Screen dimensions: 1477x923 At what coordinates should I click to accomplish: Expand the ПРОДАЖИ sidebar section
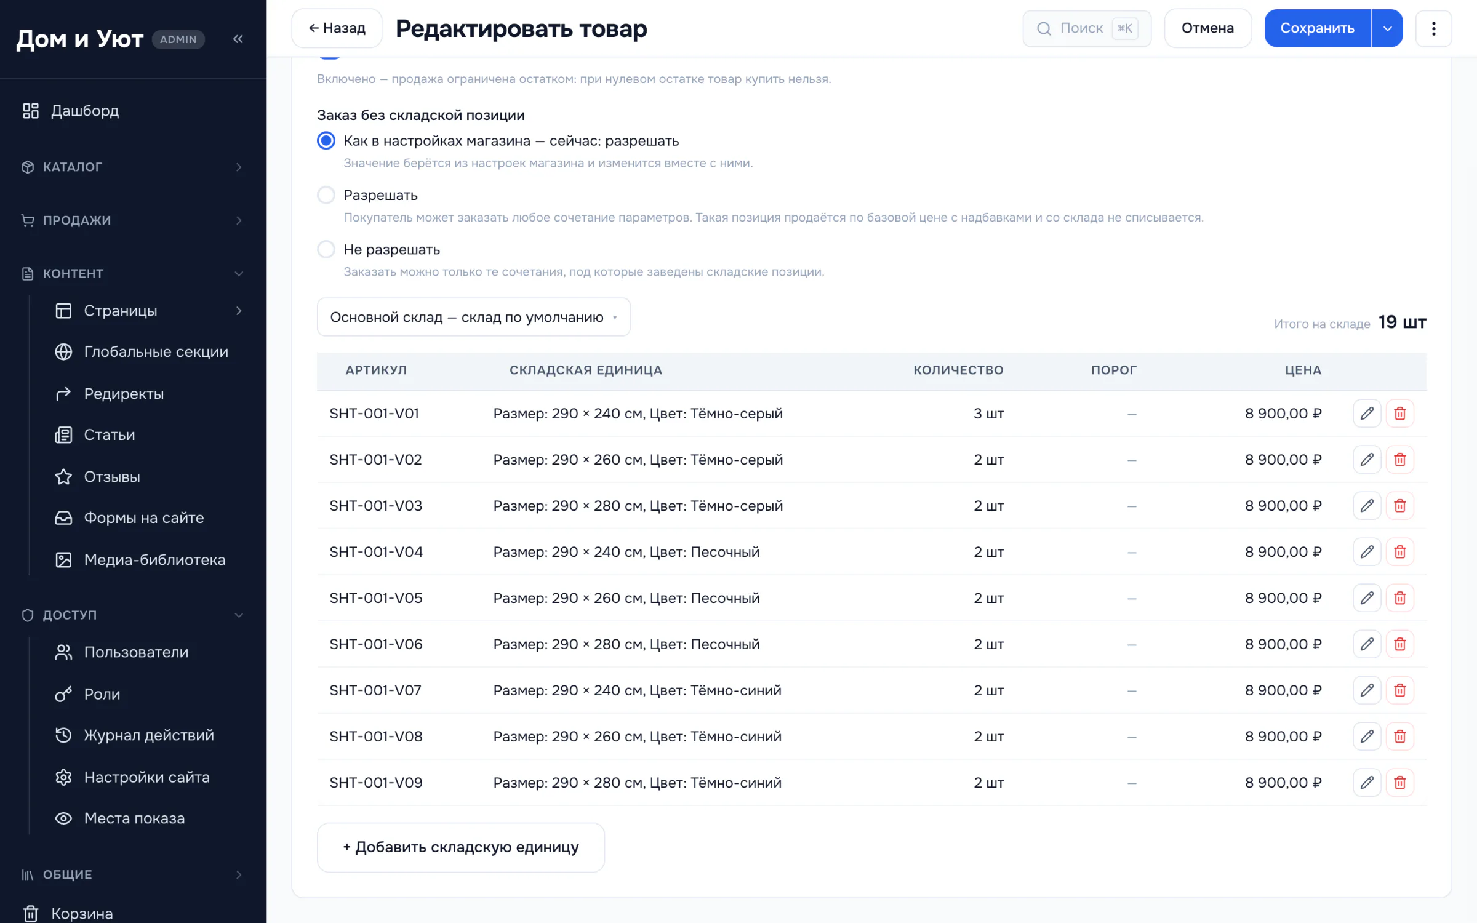click(134, 220)
